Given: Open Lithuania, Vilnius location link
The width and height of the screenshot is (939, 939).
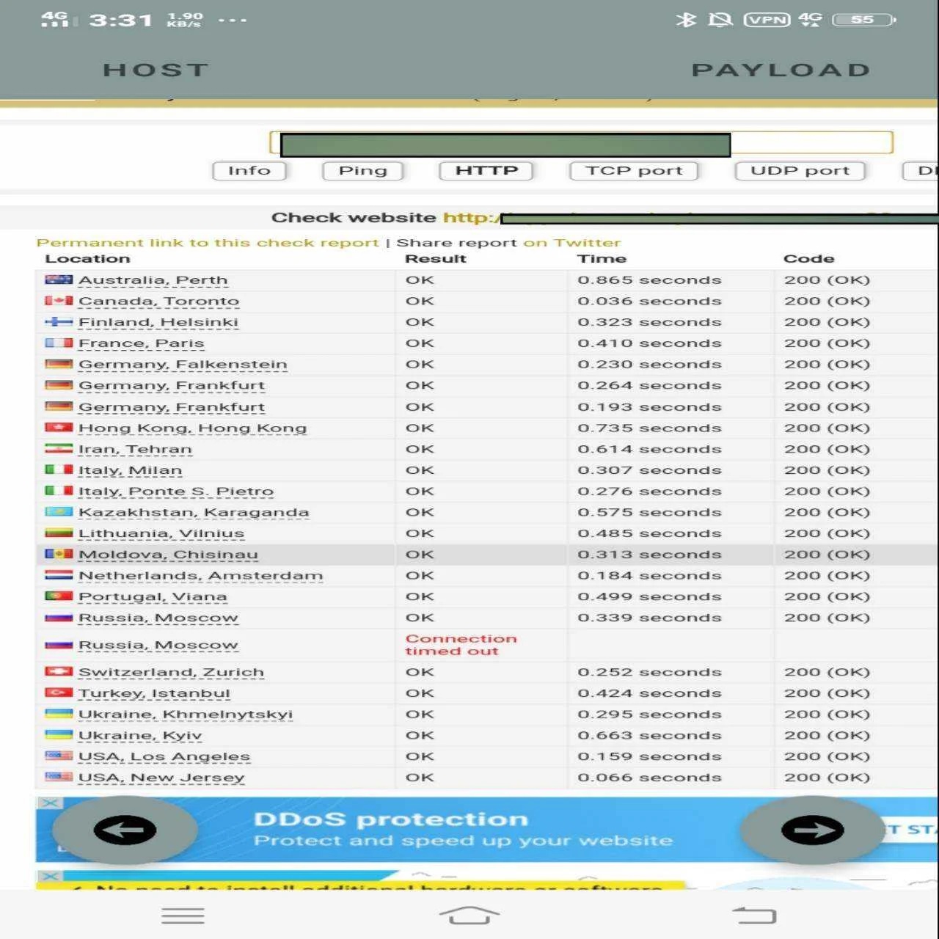Looking at the screenshot, I should pyautogui.click(x=161, y=533).
